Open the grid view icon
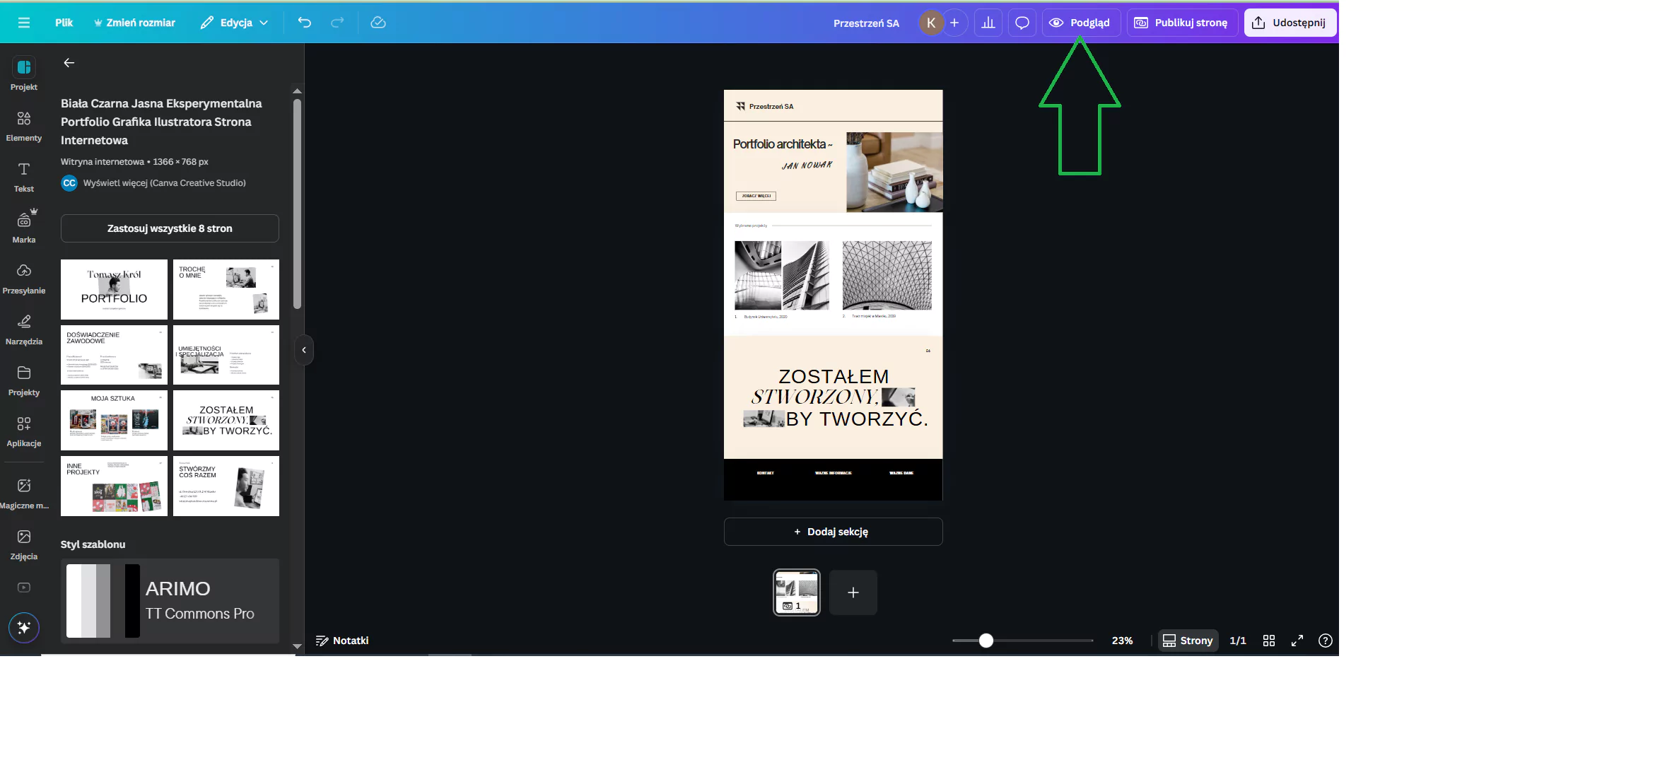Viewport: 1672px width, 765px height. tap(1269, 641)
